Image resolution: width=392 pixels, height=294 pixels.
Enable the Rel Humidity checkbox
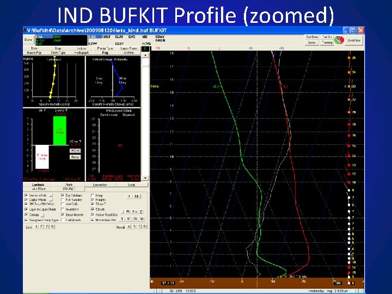pos(63,200)
